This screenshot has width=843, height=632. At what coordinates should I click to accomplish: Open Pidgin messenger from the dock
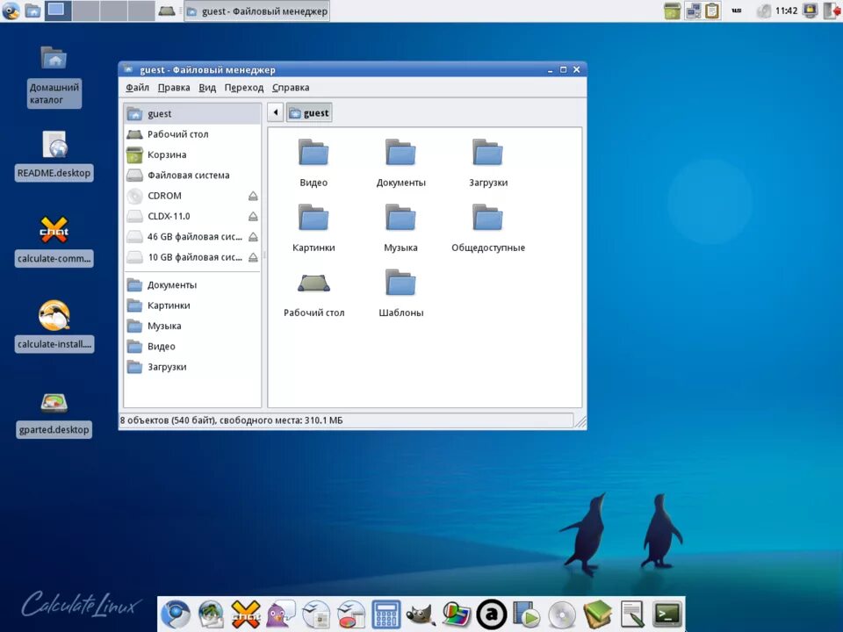pyautogui.click(x=281, y=614)
